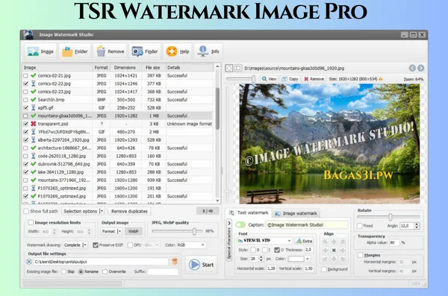Align the watermark to the top-right
Image resolution: width=448 pixels, height=296 pixels.
[x=342, y=242]
